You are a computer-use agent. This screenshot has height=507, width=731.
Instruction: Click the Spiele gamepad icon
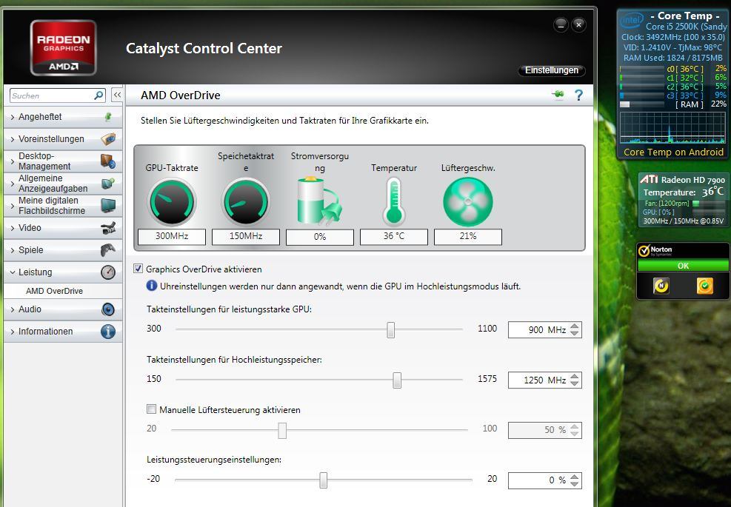108,249
